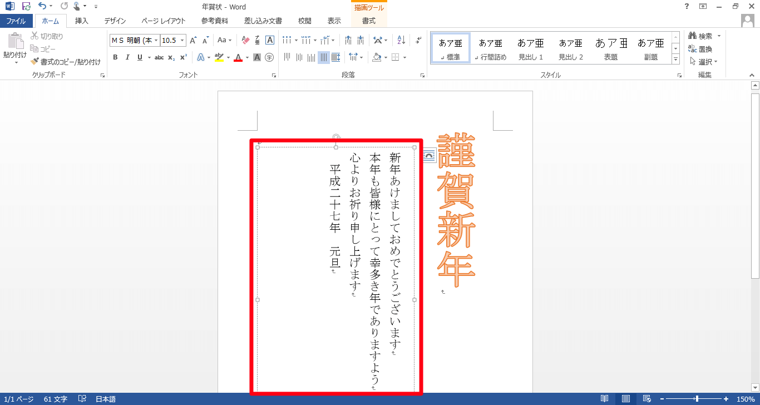The height and width of the screenshot is (405, 760).
Task: Open the font name dropdown MS 明朝
Action: (x=135, y=40)
